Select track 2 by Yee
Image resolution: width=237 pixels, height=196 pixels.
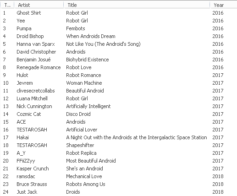pos(118,21)
